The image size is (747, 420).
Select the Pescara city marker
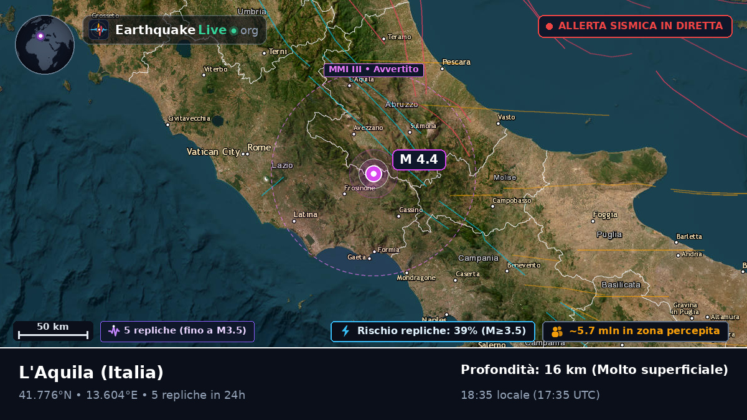[x=442, y=68]
